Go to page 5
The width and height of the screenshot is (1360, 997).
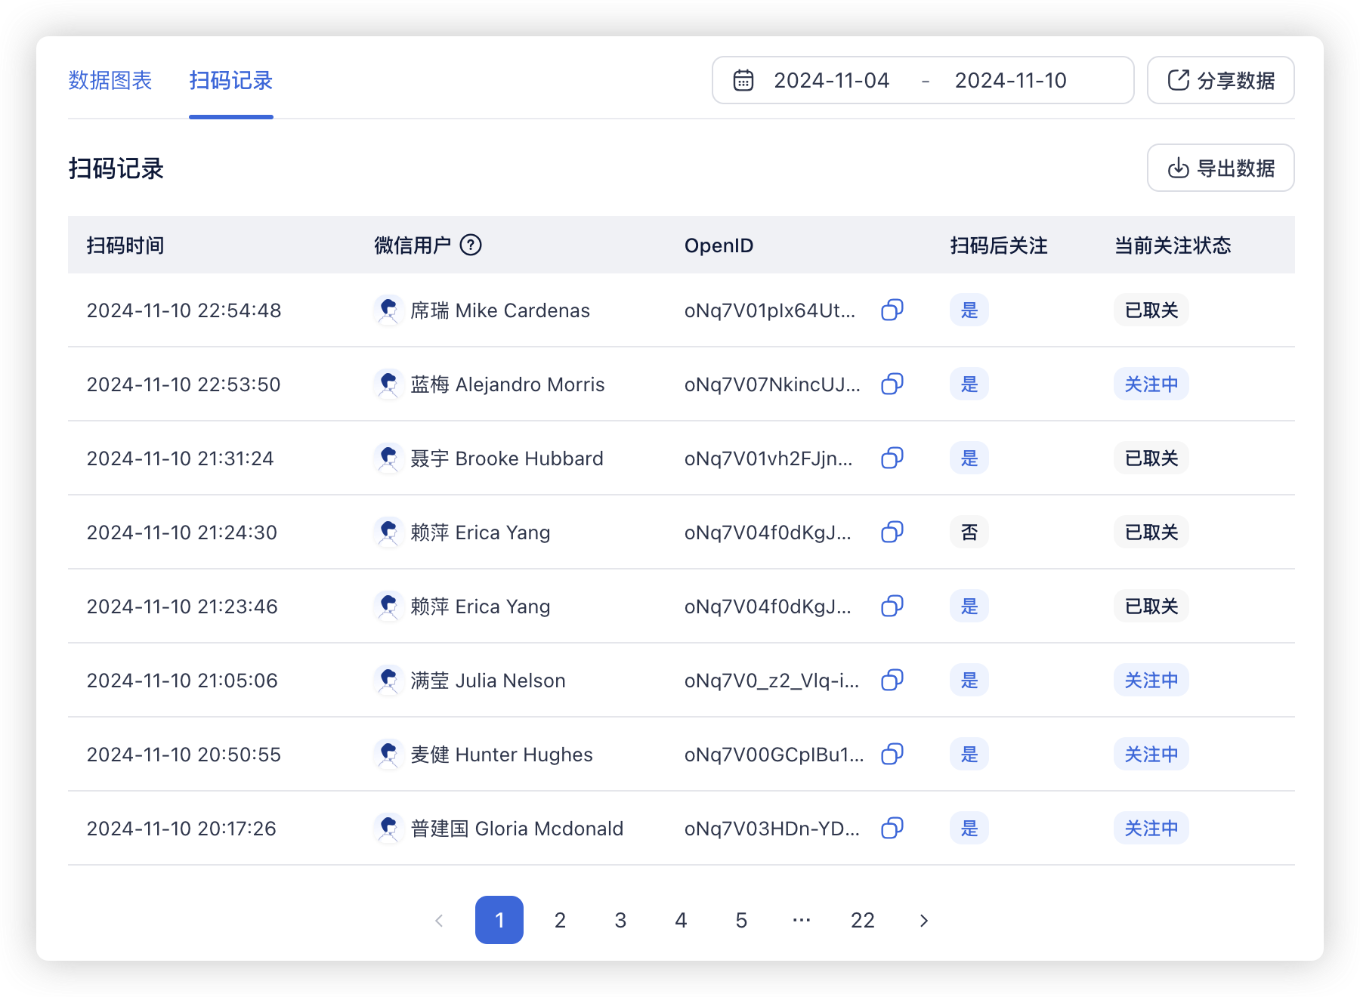click(741, 920)
